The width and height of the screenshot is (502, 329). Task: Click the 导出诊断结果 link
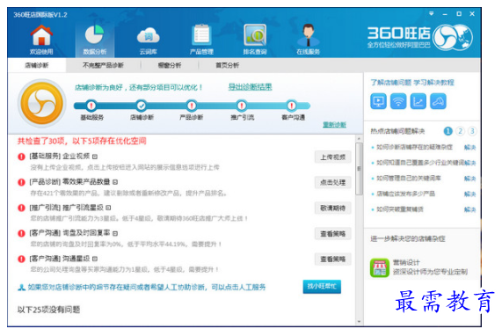coord(250,87)
